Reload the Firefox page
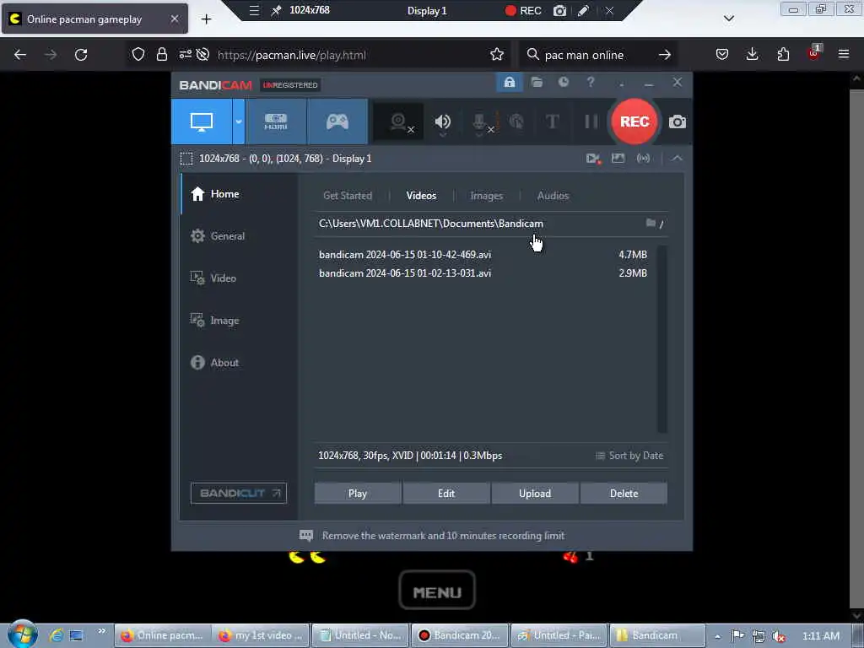 (81, 55)
